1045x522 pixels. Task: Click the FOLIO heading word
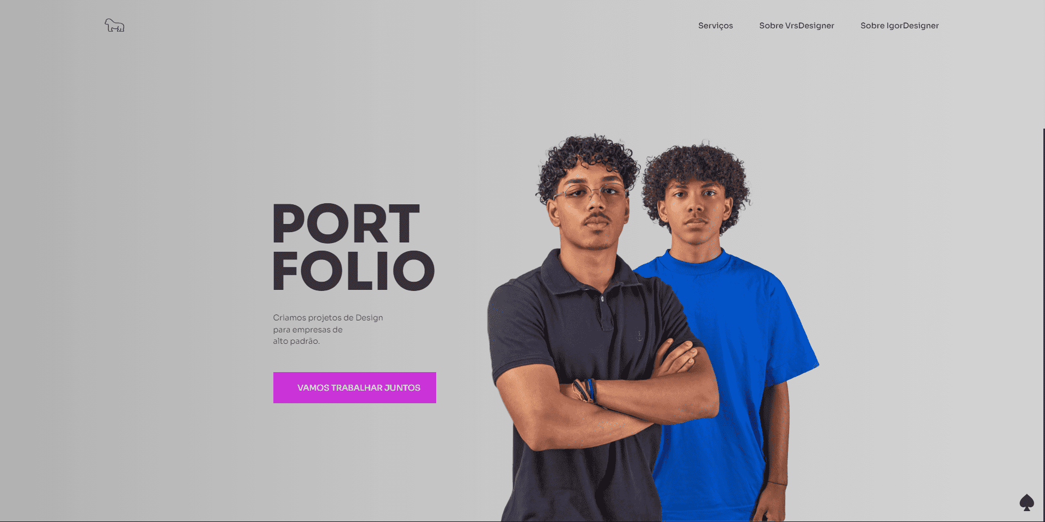click(x=353, y=271)
